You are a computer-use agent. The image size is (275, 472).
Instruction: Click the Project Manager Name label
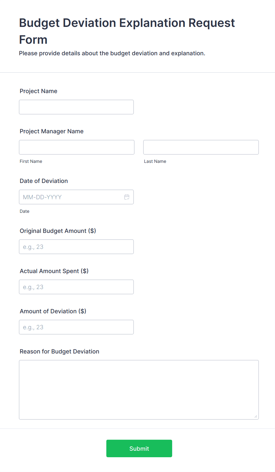[51, 131]
